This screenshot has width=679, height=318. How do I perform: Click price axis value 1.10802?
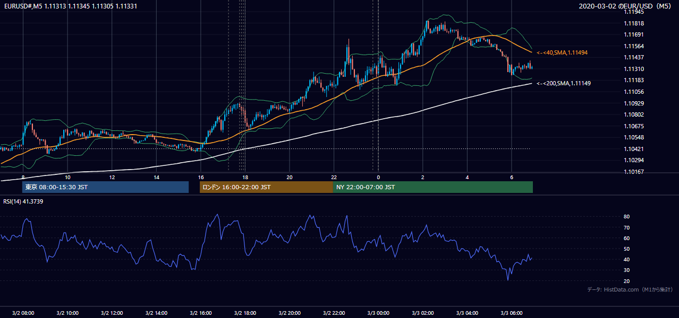coord(634,114)
